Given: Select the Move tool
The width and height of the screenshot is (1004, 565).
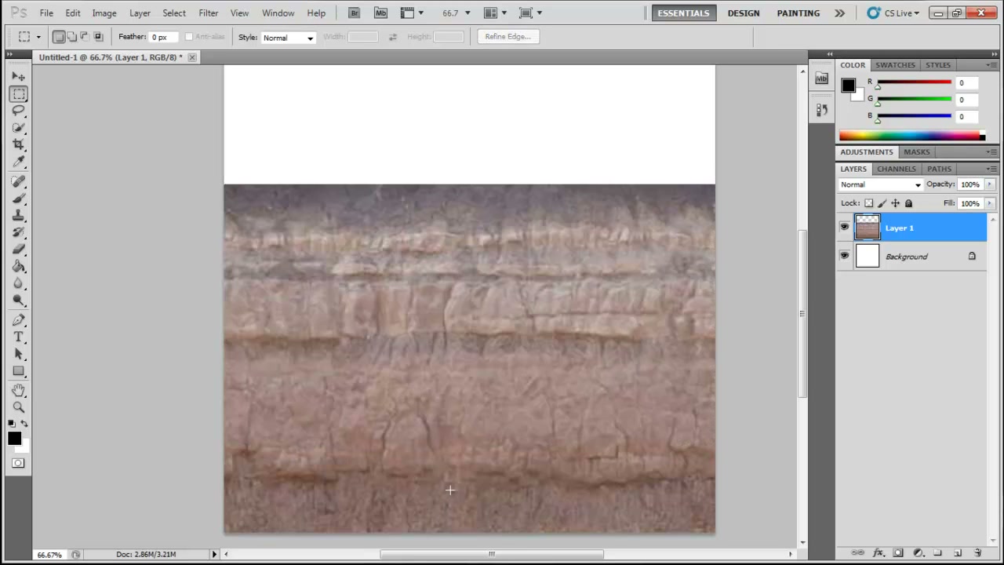Looking at the screenshot, I should tap(19, 76).
